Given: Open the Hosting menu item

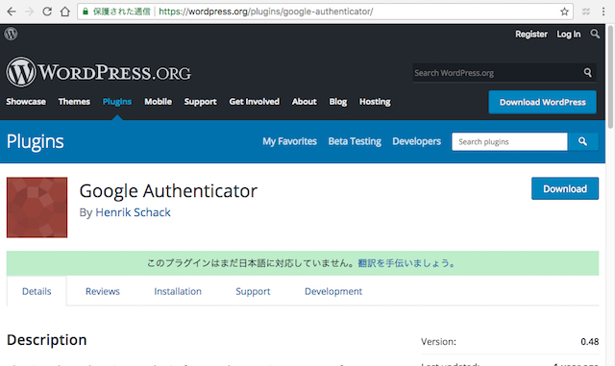Looking at the screenshot, I should pyautogui.click(x=375, y=102).
